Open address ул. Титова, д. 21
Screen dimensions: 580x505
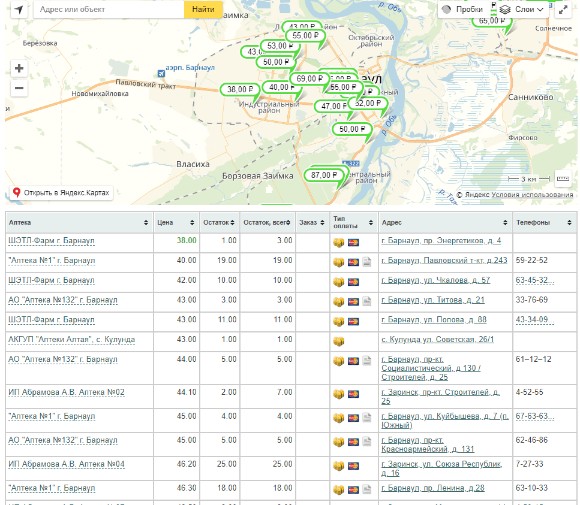[x=433, y=300]
